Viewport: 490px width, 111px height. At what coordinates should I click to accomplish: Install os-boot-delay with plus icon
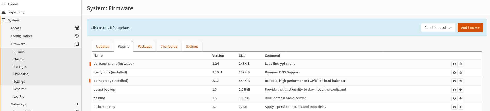pyautogui.click(x=460, y=107)
